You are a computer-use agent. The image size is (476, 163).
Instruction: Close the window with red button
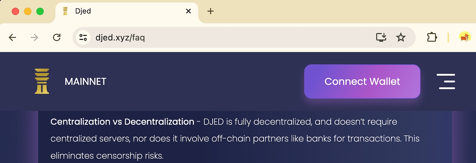point(15,11)
